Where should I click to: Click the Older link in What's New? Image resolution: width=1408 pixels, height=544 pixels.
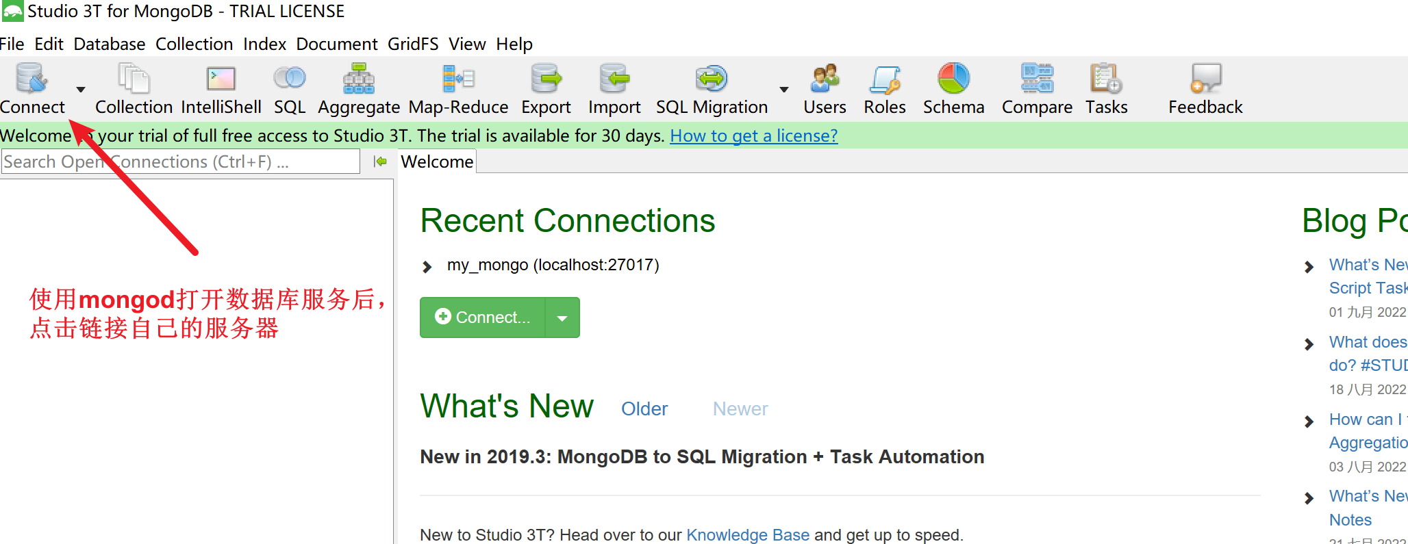(x=644, y=409)
